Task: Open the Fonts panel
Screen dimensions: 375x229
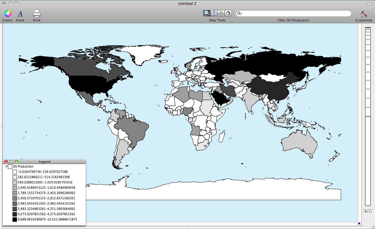Action: [20, 14]
